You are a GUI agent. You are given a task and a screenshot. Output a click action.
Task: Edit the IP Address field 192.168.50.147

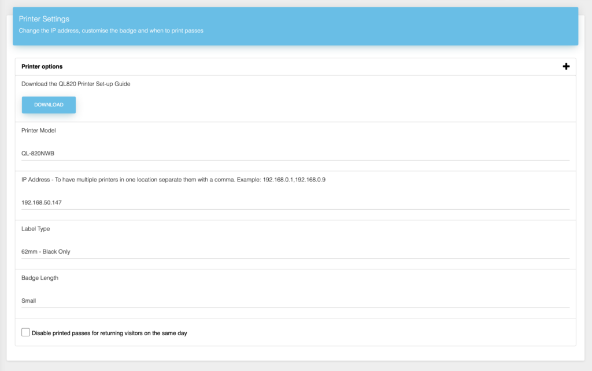(295, 202)
